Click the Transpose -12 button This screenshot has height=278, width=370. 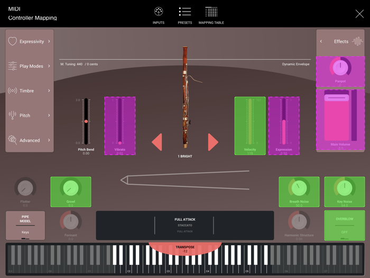pos(185,248)
